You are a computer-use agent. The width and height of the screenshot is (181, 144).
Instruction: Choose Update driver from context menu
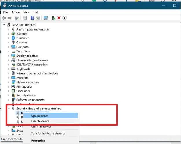(x=51, y=115)
